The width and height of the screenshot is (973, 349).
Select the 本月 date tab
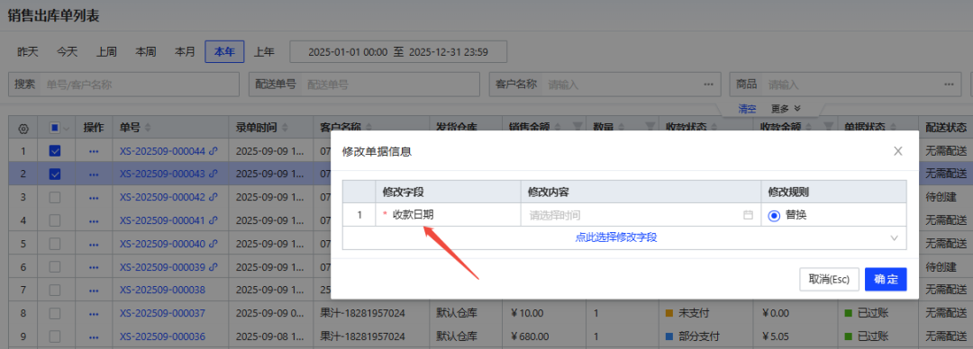tap(185, 52)
